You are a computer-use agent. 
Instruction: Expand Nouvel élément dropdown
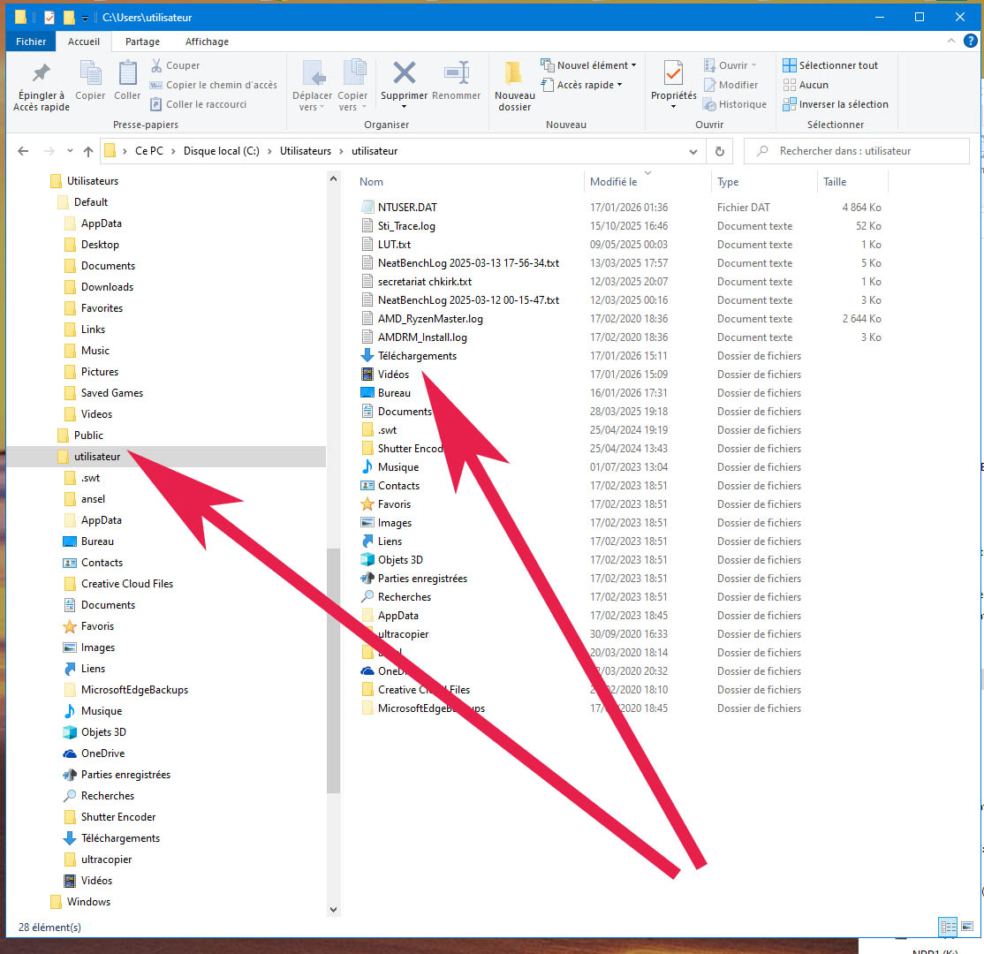coord(634,65)
